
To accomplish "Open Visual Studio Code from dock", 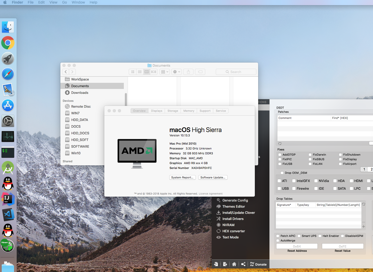I will click(8, 215).
